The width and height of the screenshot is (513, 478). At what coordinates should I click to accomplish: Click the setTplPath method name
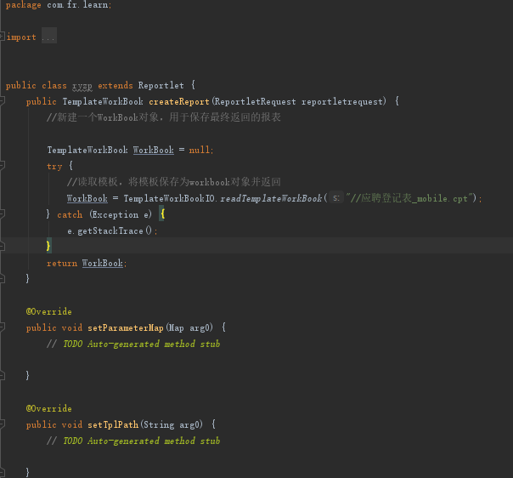[113, 424]
